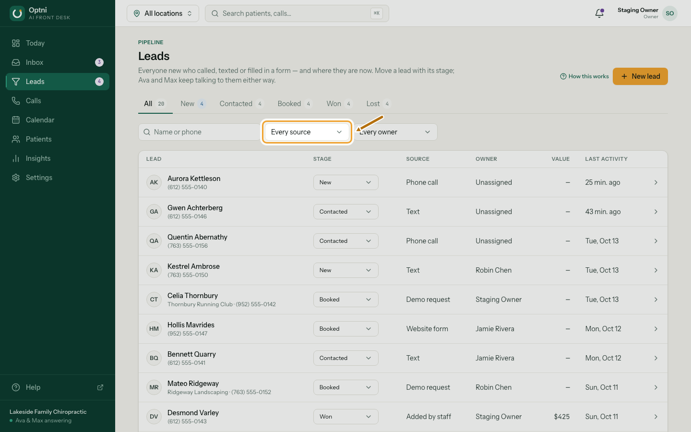
Task: Open the How this works link
Action: (x=584, y=76)
